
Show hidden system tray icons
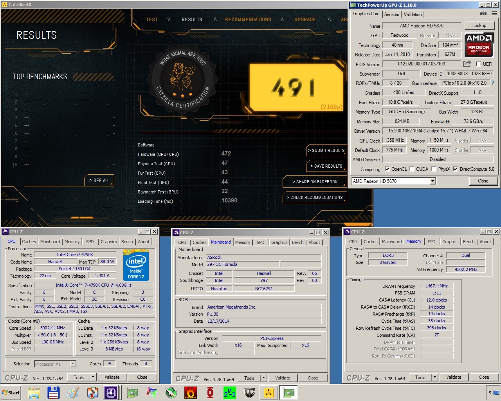490,392
